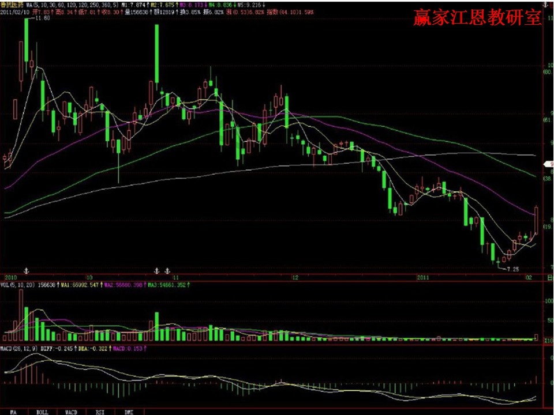554x415 pixels.
Task: Open the BOLL indicator tab
Action: [x=42, y=412]
